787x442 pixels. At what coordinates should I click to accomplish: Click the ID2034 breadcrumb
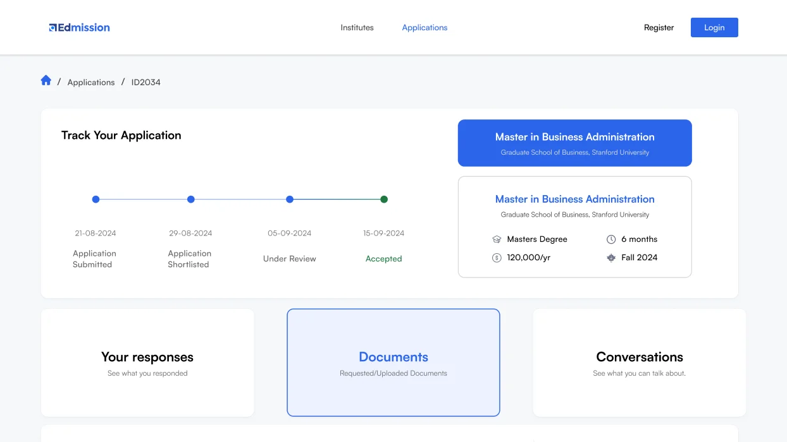click(x=146, y=82)
